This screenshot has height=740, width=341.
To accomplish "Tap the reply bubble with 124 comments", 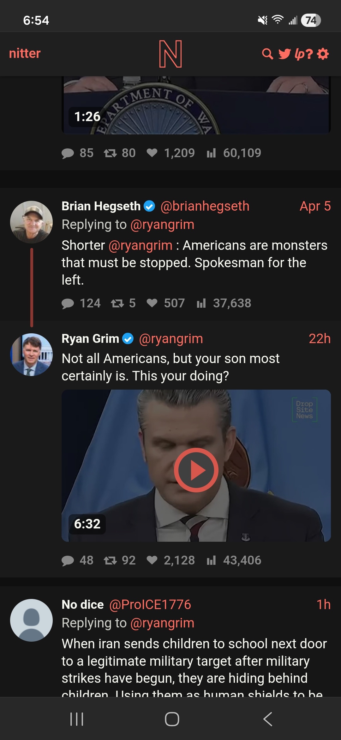I will pos(68,304).
